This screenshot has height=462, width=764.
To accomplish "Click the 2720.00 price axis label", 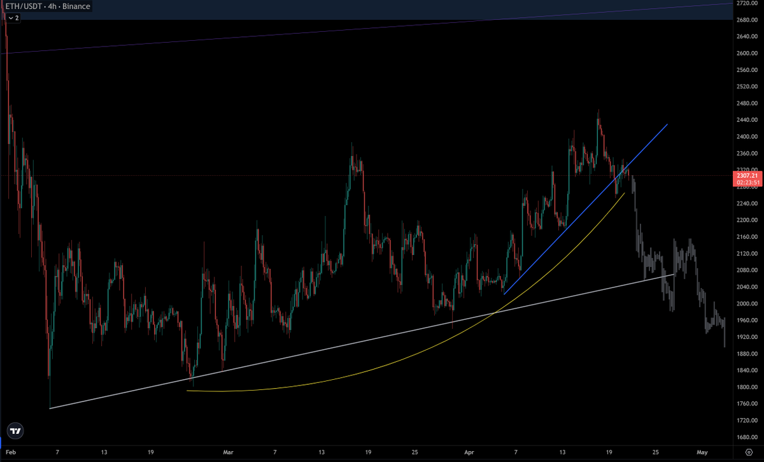I will [x=748, y=3].
